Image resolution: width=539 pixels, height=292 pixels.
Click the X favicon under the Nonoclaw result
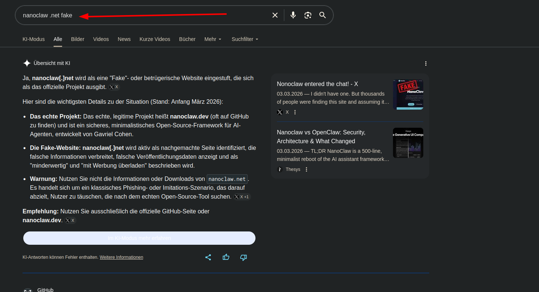tap(280, 112)
